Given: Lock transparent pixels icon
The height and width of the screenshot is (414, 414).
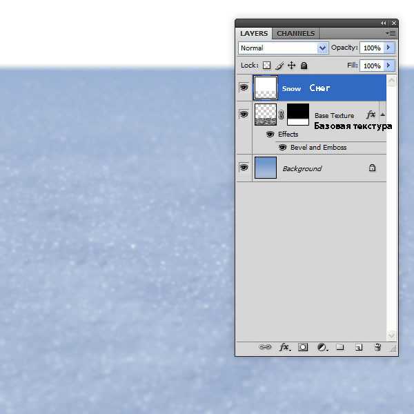Looking at the screenshot, I should click(266, 66).
